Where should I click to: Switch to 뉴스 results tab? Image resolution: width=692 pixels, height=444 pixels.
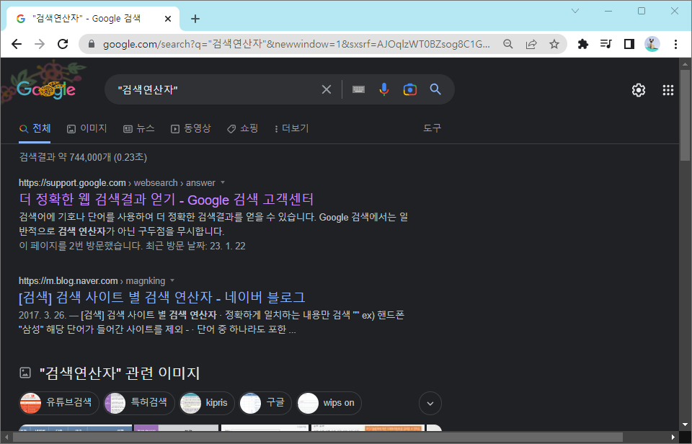coord(139,128)
